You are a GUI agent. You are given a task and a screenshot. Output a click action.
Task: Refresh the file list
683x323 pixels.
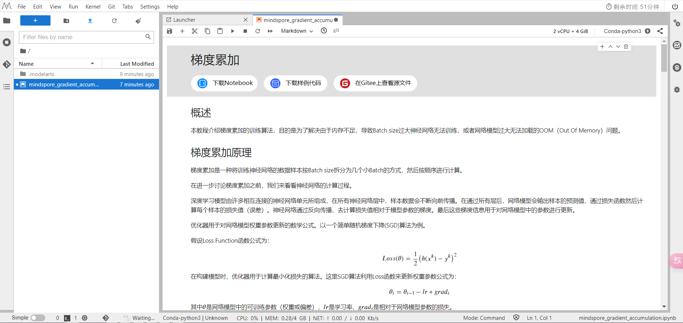(114, 21)
